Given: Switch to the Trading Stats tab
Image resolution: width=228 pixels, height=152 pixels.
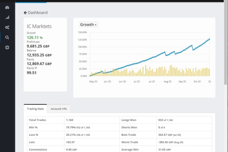Looking at the screenshot, I should pyautogui.click(x=35, y=109).
